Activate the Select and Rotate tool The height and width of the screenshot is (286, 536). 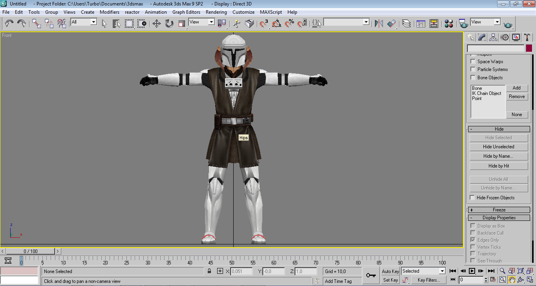(x=169, y=24)
